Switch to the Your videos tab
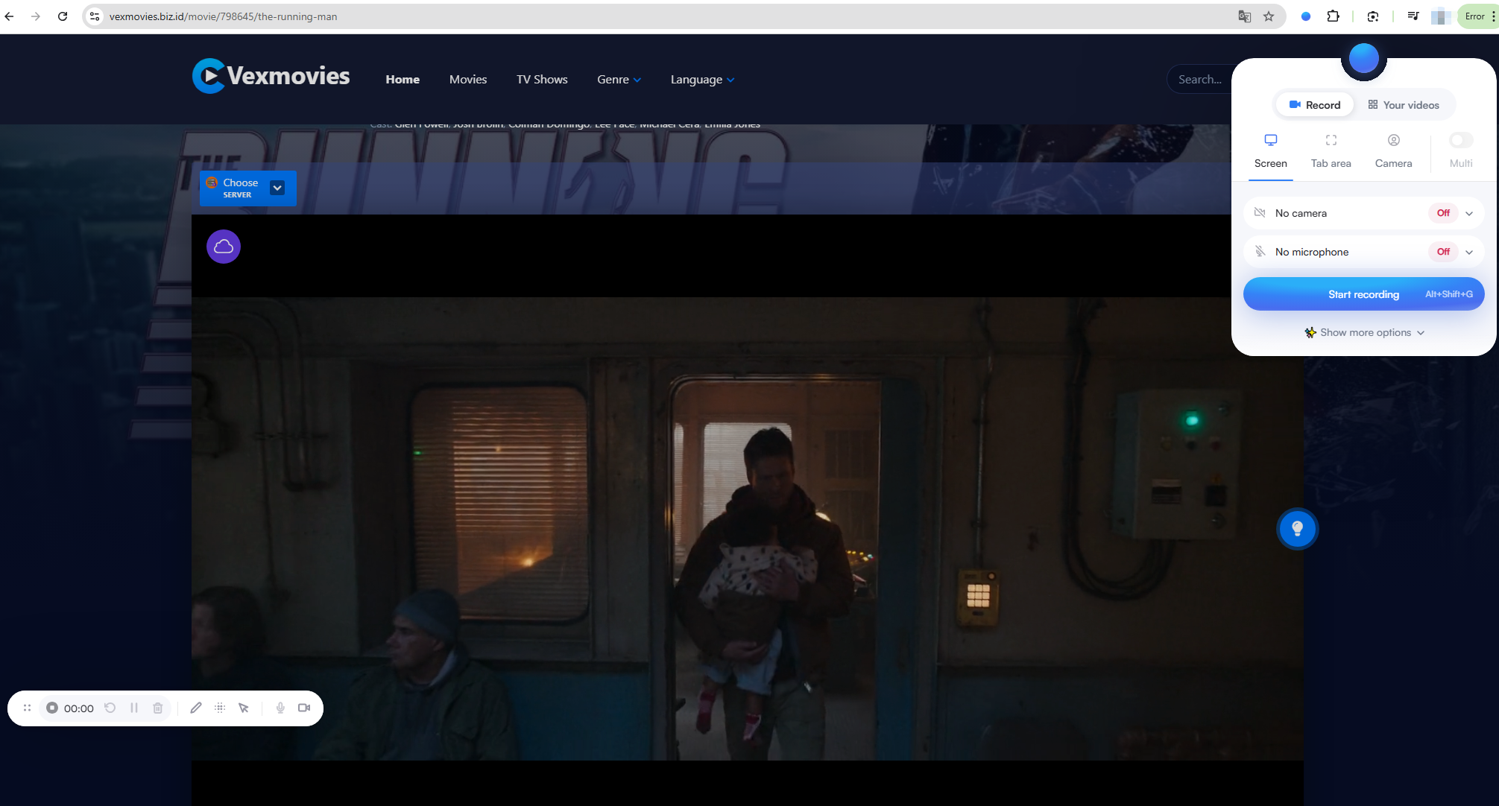This screenshot has width=1499, height=806. pos(1404,105)
